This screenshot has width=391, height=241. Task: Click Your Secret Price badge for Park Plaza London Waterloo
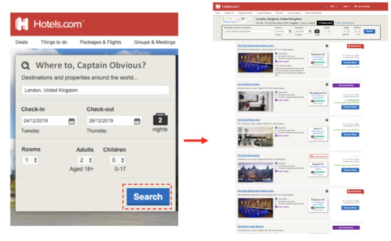pos(346,228)
